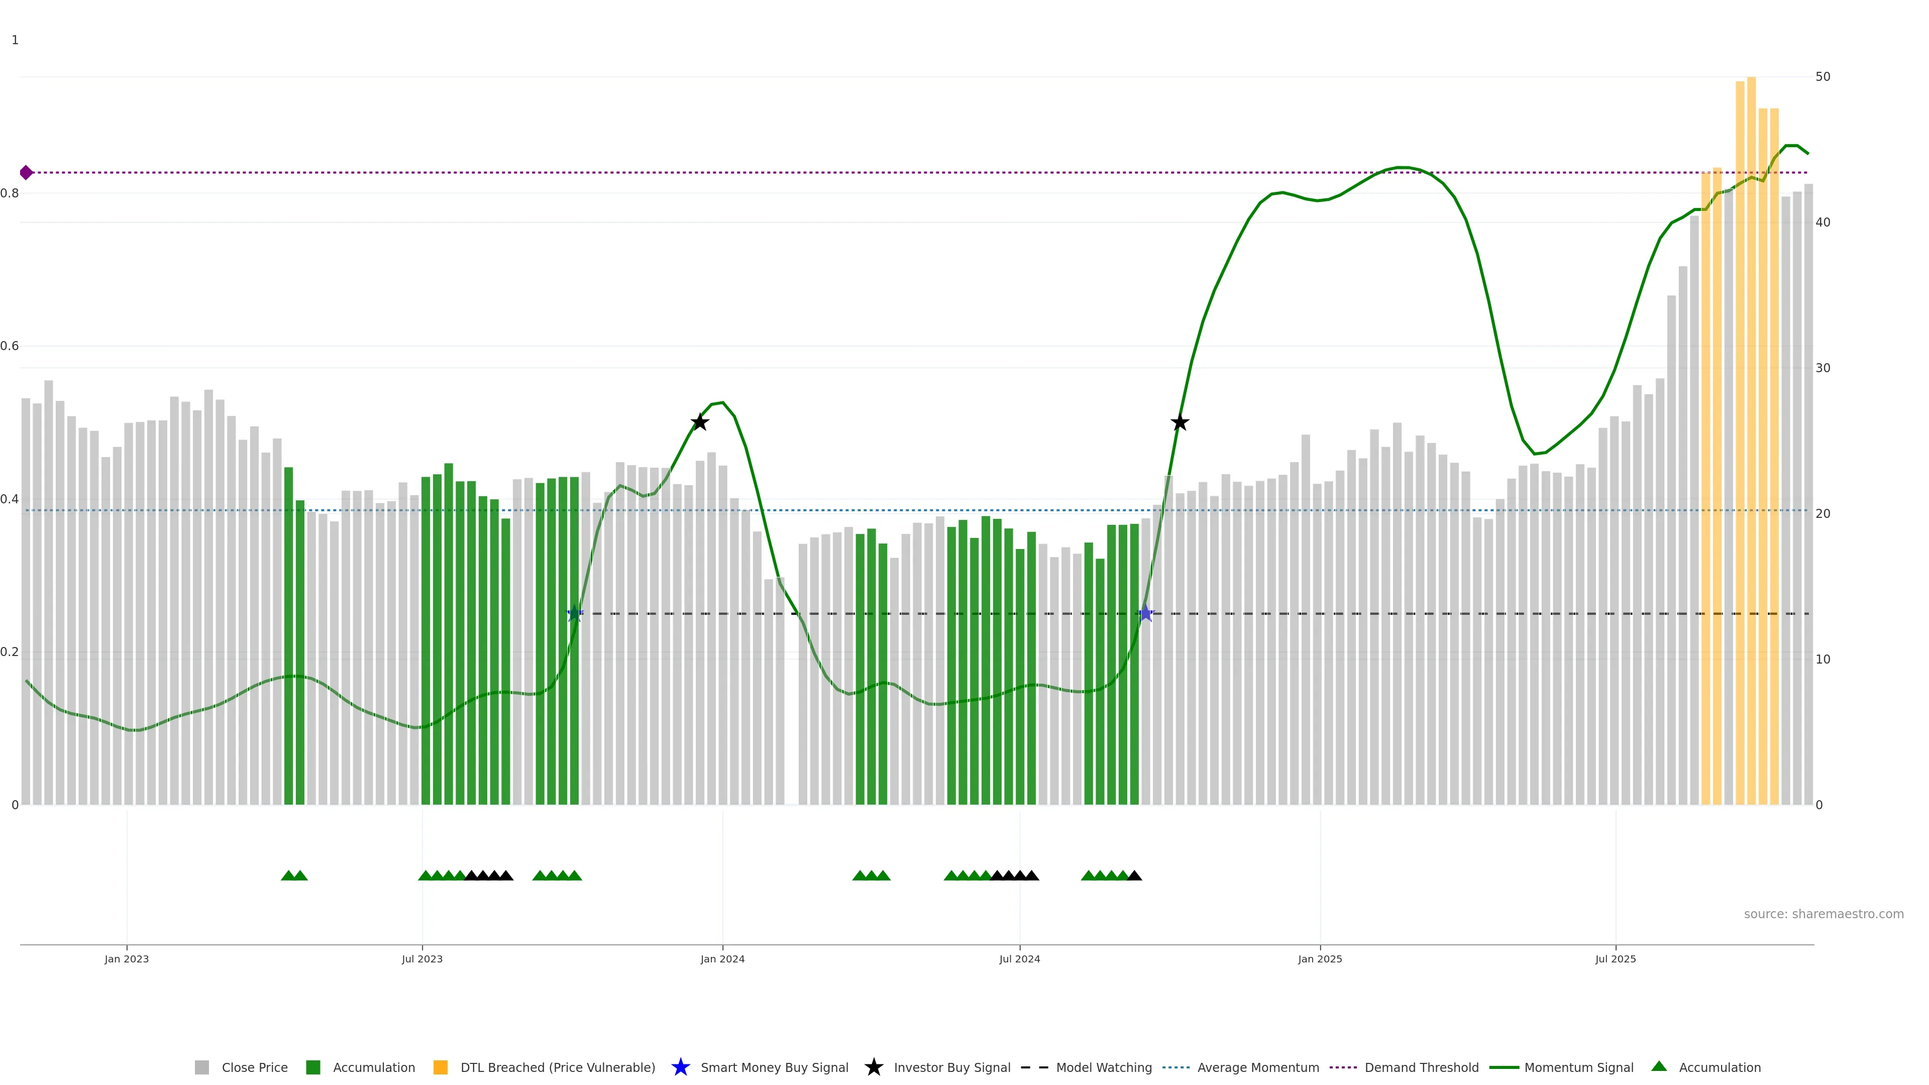This screenshot has width=1929, height=1085.
Task: Click the green triangle Accumulation legend icon
Action: [x=1659, y=1066]
